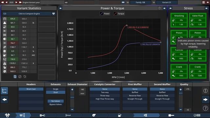Click Click to Compare Engine button
The height and width of the screenshot is (118, 210).
point(29,14)
